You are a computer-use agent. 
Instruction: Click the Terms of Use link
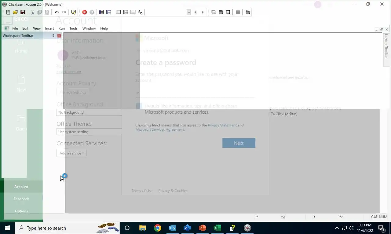[x=142, y=191]
